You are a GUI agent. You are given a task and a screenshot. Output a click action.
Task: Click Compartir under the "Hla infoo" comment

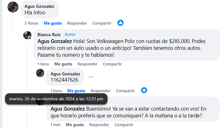(x=102, y=23)
